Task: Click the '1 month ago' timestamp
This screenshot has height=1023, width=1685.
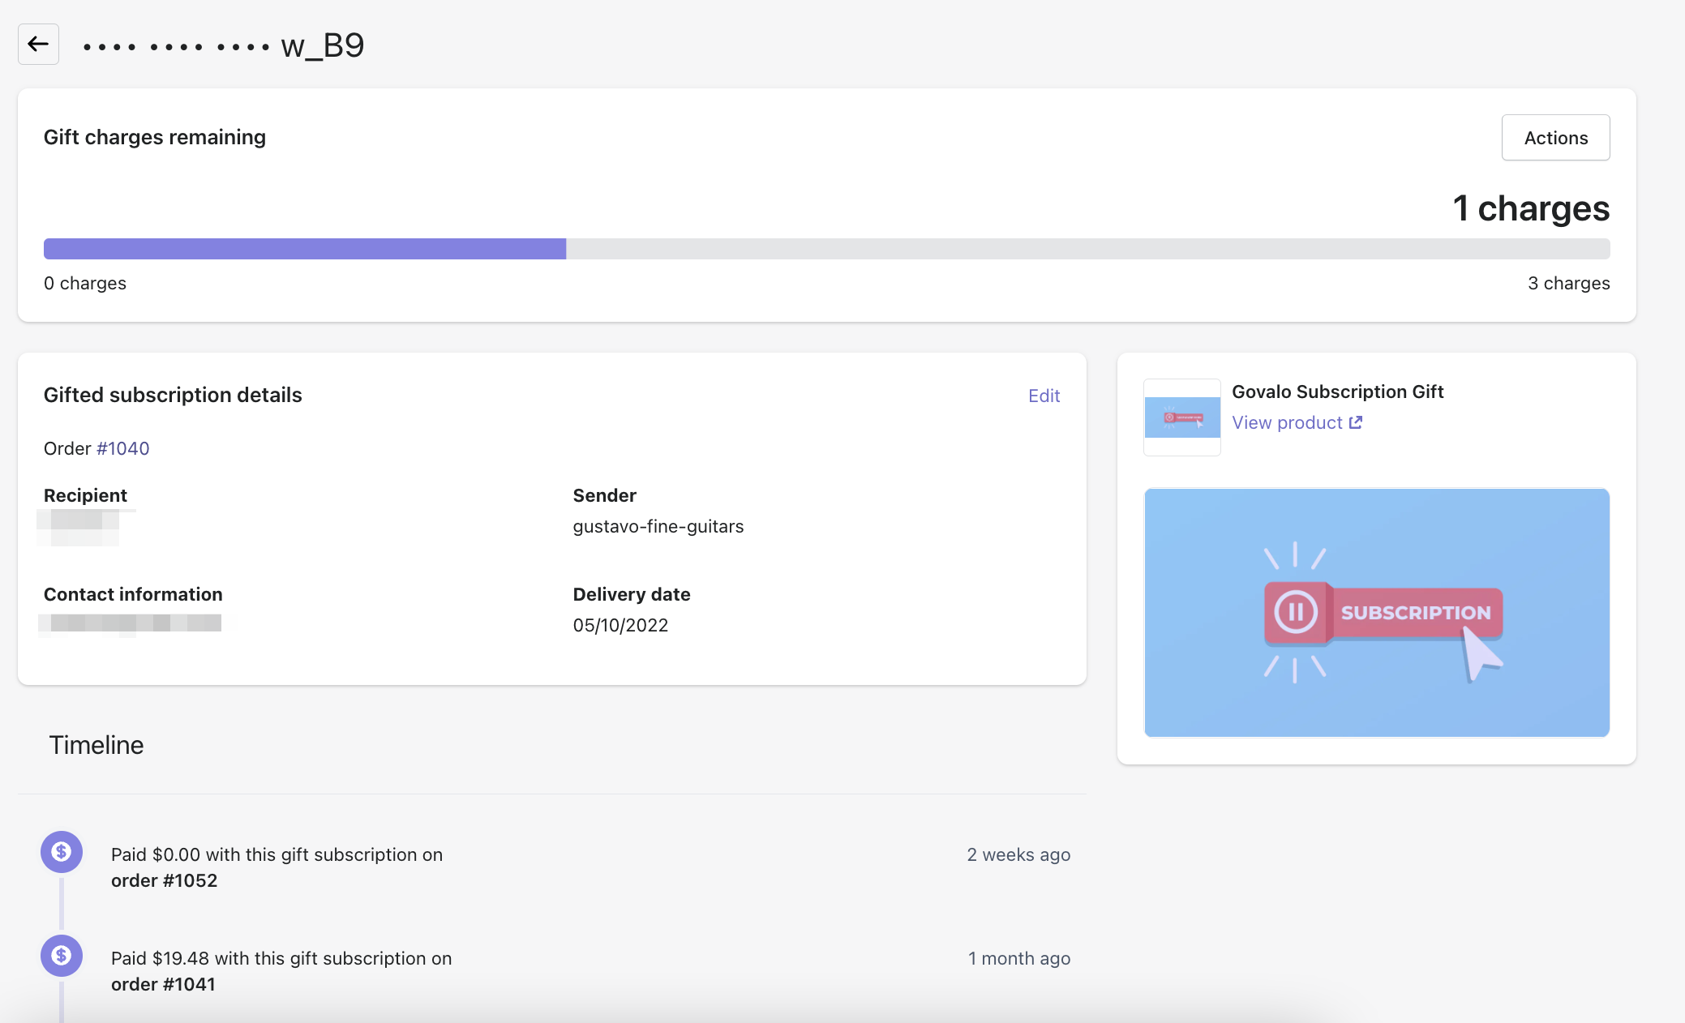Action: pyautogui.click(x=1018, y=958)
